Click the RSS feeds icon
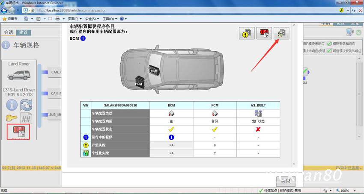364x194 pixels. [39, 19]
